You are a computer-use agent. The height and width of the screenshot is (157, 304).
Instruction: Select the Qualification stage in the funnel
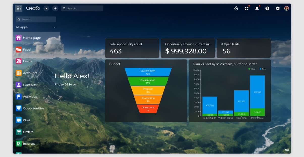point(148,72)
